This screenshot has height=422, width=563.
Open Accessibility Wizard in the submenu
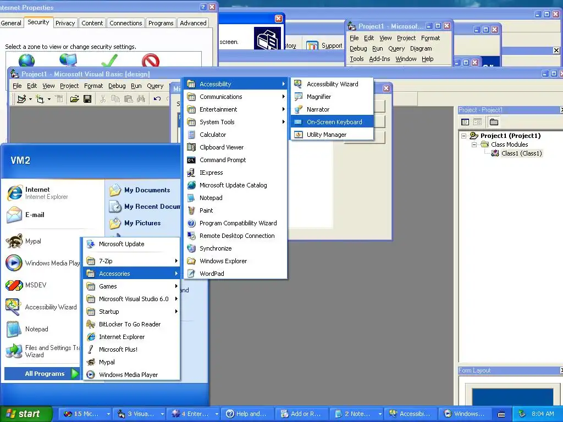click(x=332, y=84)
